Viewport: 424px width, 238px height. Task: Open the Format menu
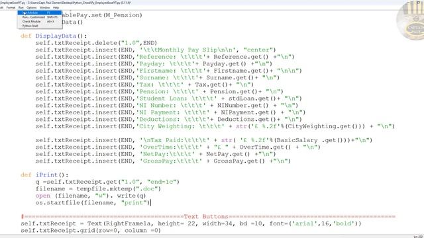point(11,7)
